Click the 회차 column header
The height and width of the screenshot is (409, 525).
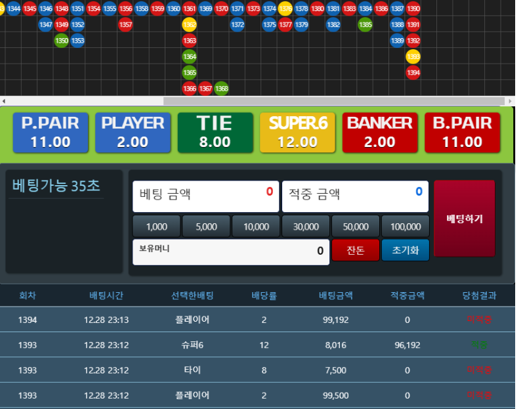click(x=28, y=295)
